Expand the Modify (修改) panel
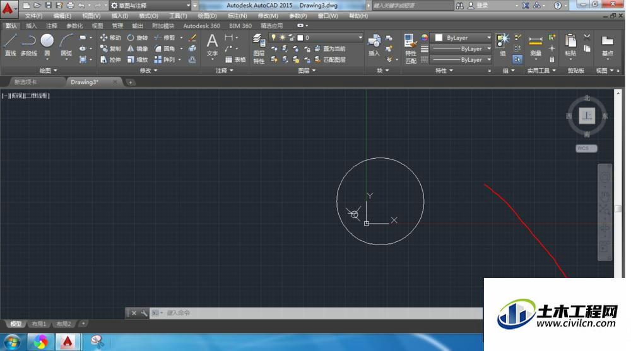Image resolution: width=631 pixels, height=351 pixels. point(148,71)
